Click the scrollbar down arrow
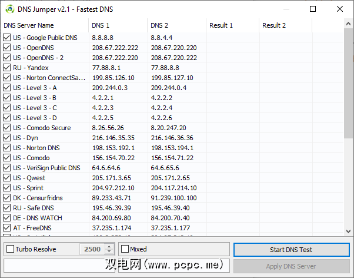 [x=348, y=231]
